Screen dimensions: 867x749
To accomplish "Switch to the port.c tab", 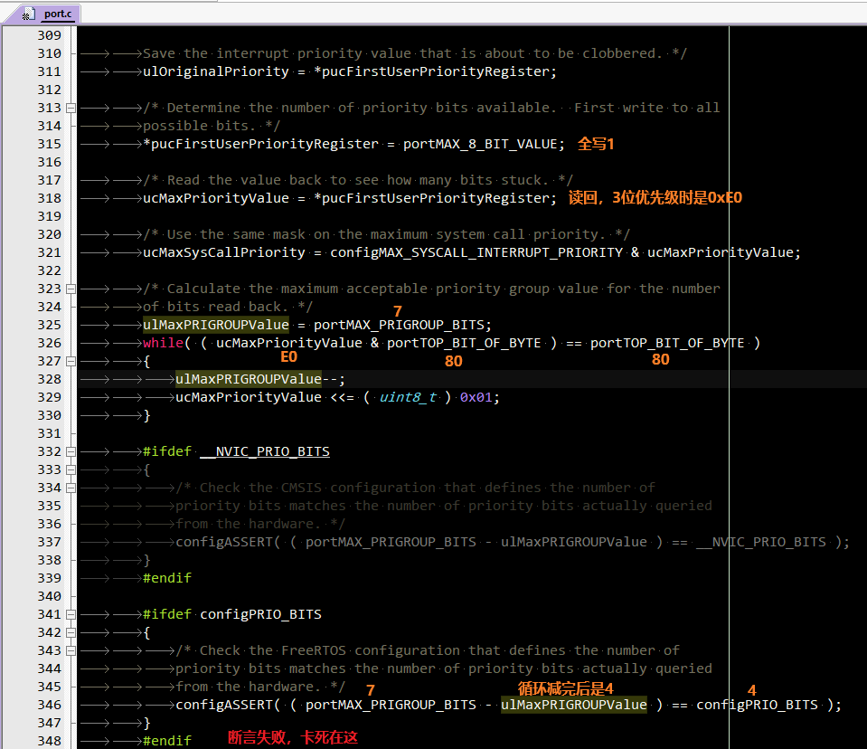I will point(45,14).
